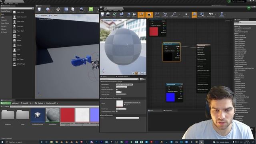256x144 pixels.
Task: Open Show menu in material preview
Action: click(x=120, y=20)
